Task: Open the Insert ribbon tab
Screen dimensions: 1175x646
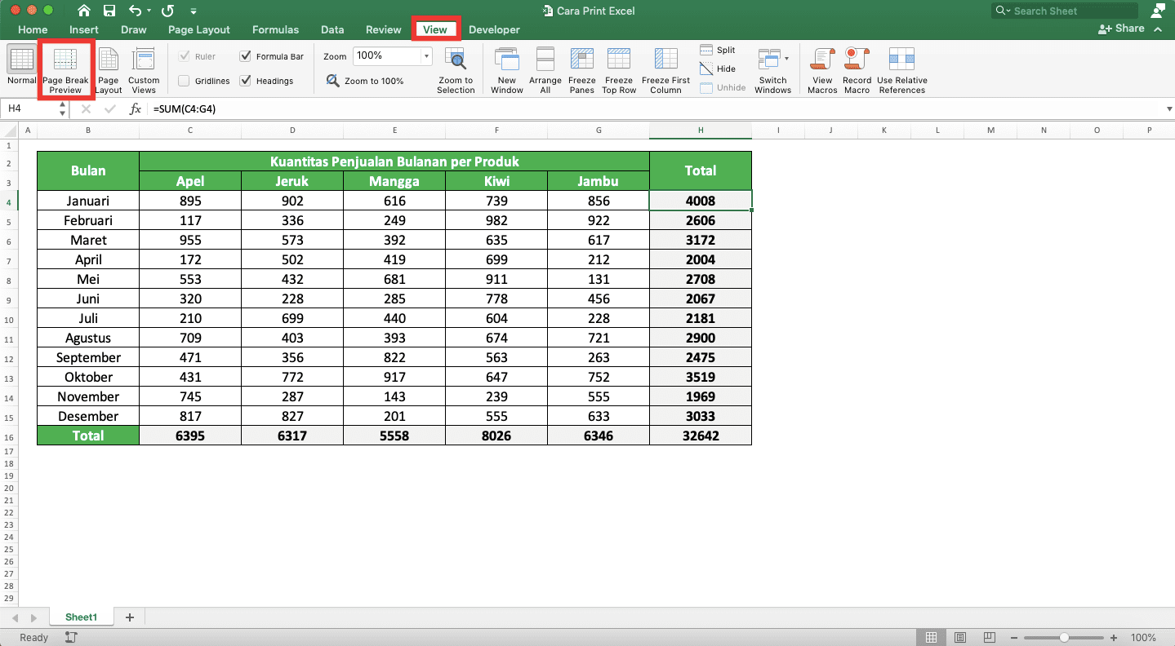Action: (84, 29)
